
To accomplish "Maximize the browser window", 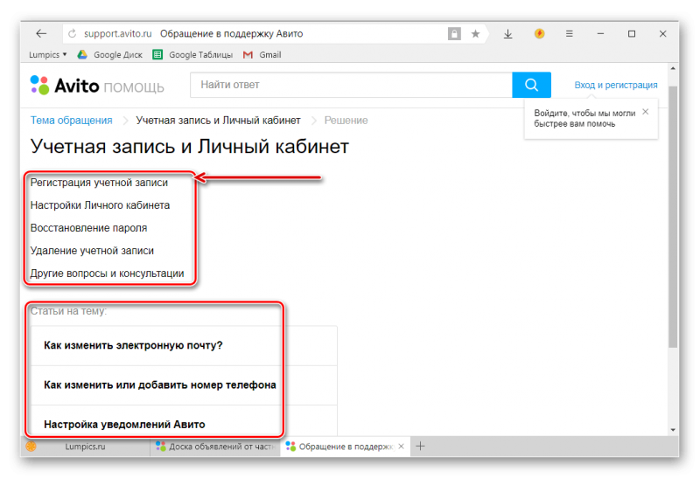I will pos(631,34).
